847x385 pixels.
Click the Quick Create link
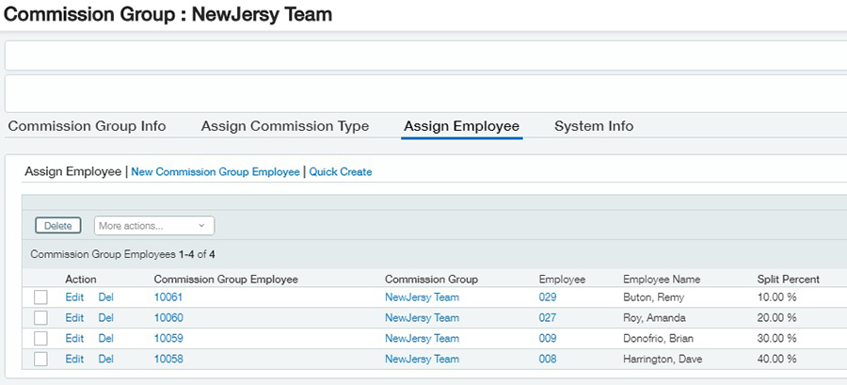coord(341,172)
